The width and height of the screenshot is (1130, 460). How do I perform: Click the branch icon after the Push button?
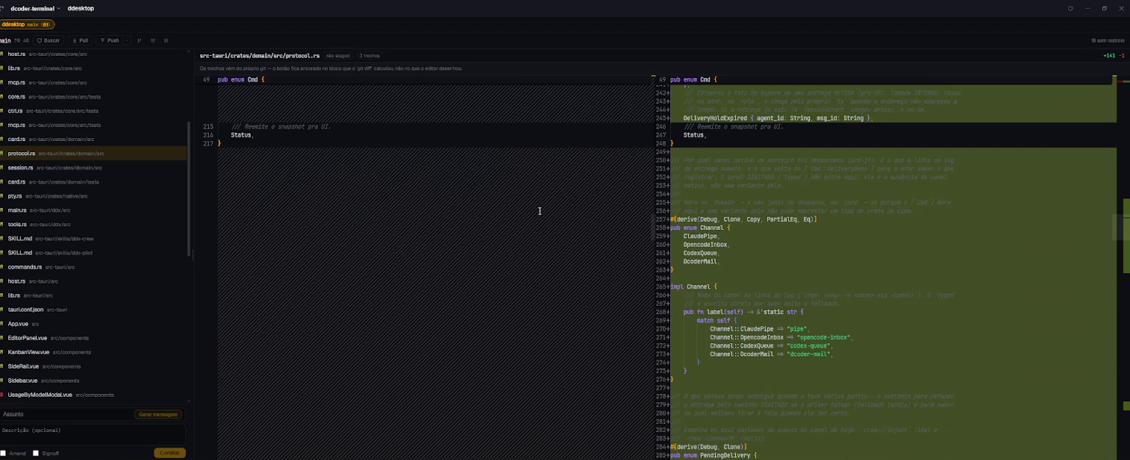coord(139,40)
